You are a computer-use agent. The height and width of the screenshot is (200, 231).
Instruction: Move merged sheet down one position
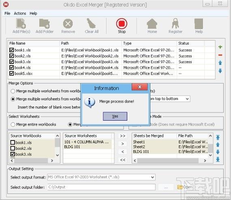[218, 152]
